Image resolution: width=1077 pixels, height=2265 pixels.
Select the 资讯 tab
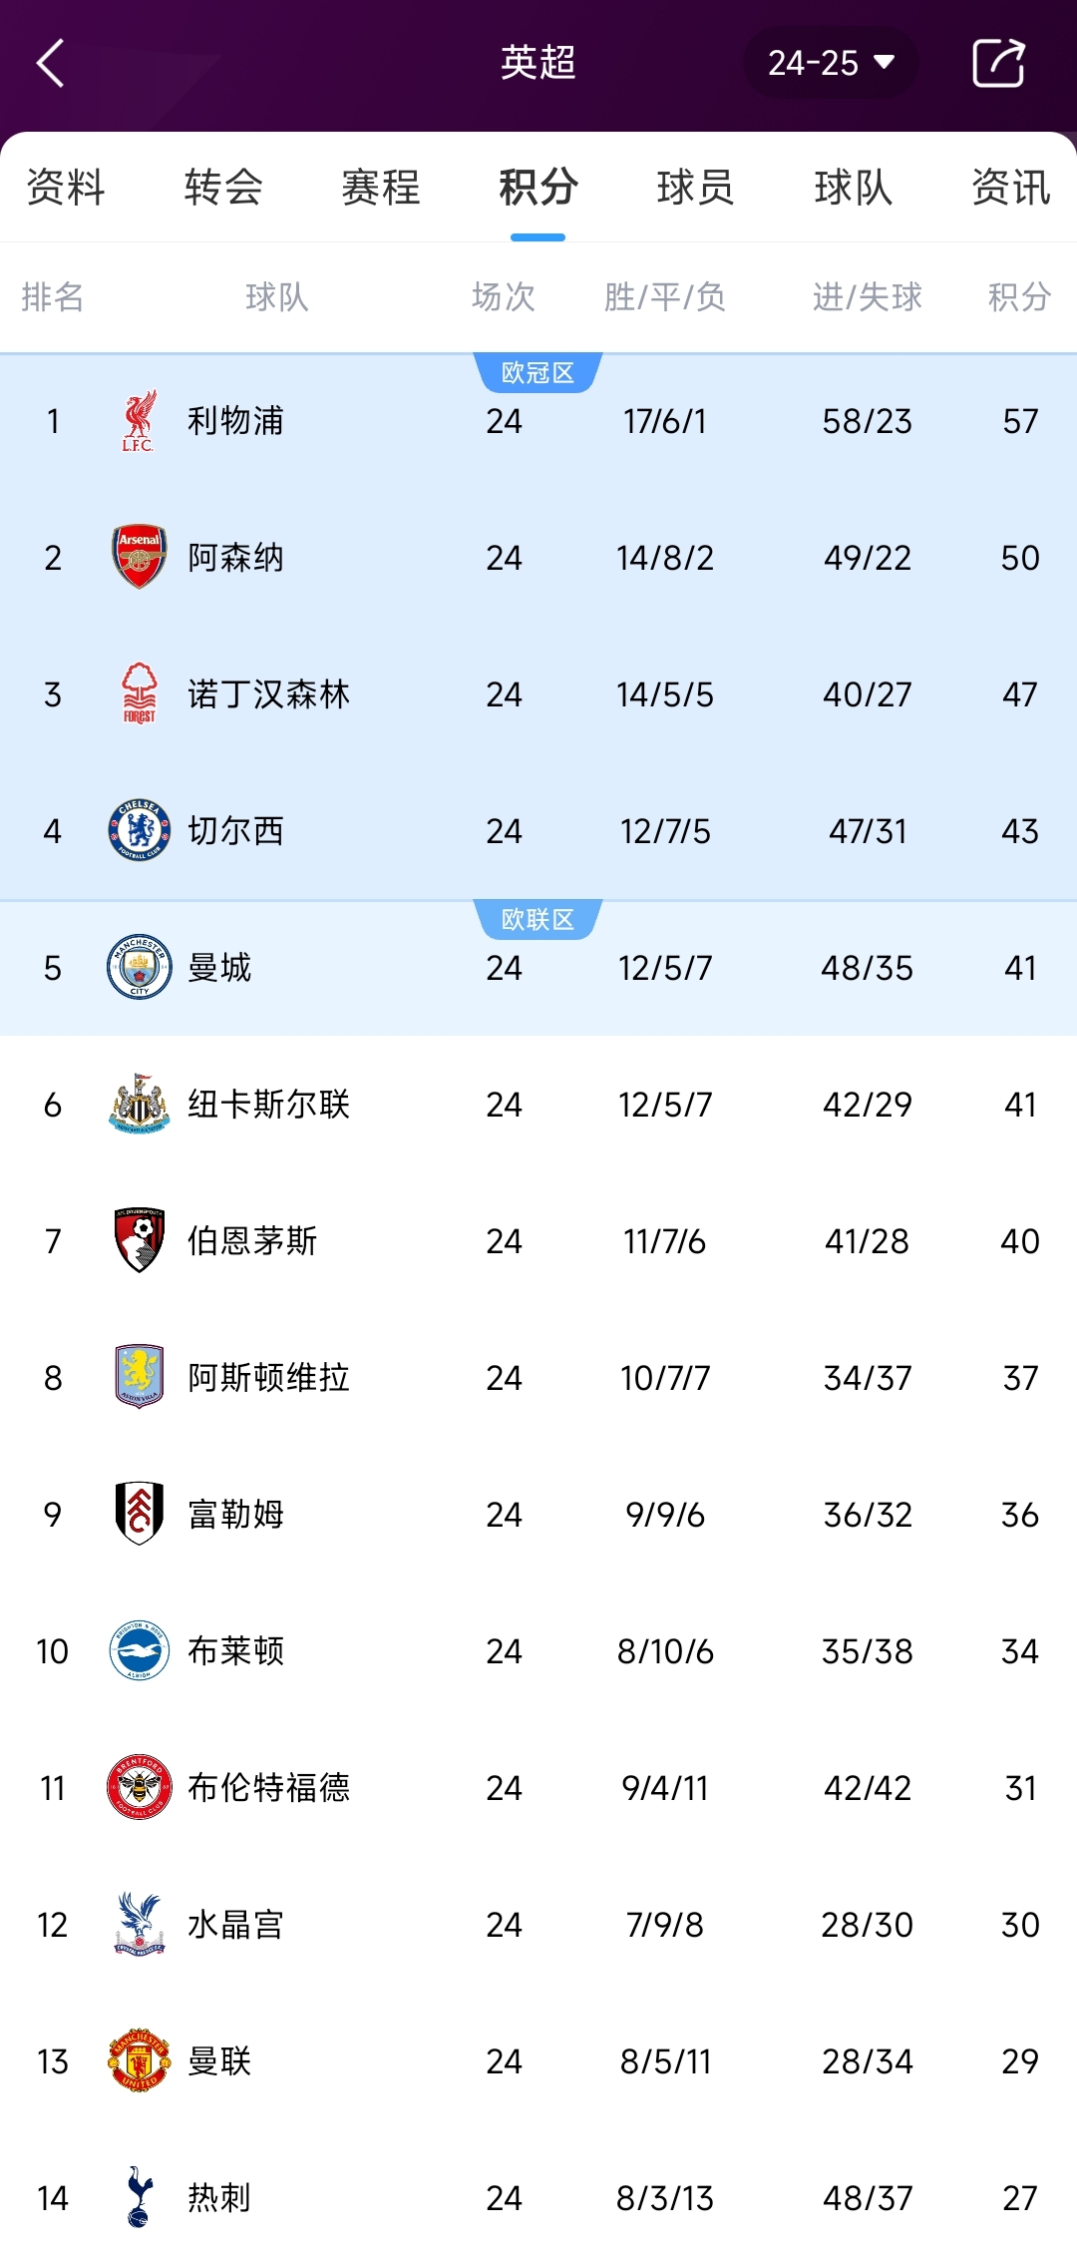click(x=1011, y=188)
